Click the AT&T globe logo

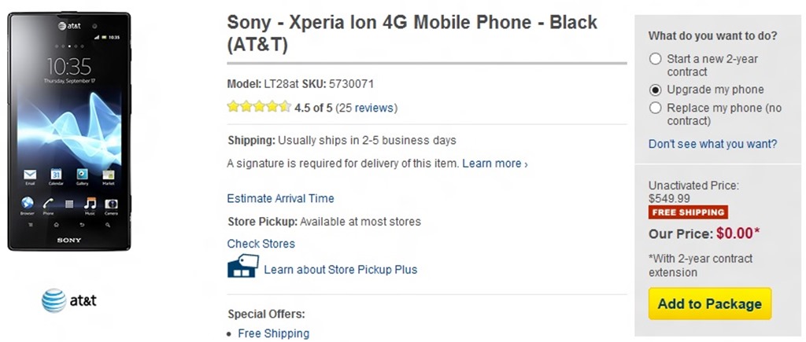pos(54,300)
